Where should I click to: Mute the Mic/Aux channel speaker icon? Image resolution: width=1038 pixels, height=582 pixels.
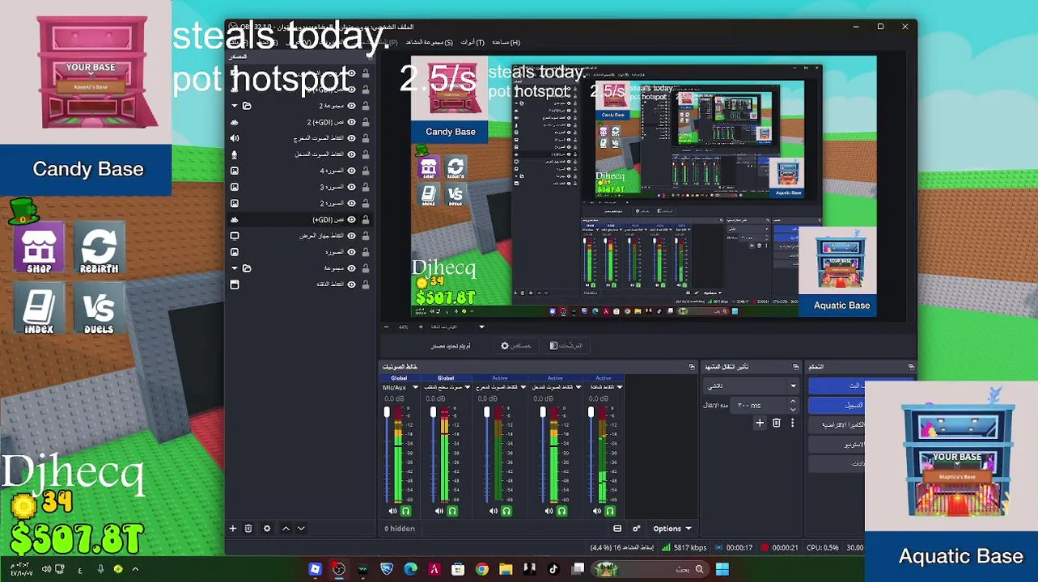(x=392, y=511)
